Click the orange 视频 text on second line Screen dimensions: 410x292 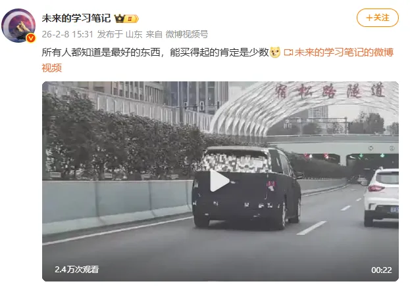pyautogui.click(x=52, y=68)
